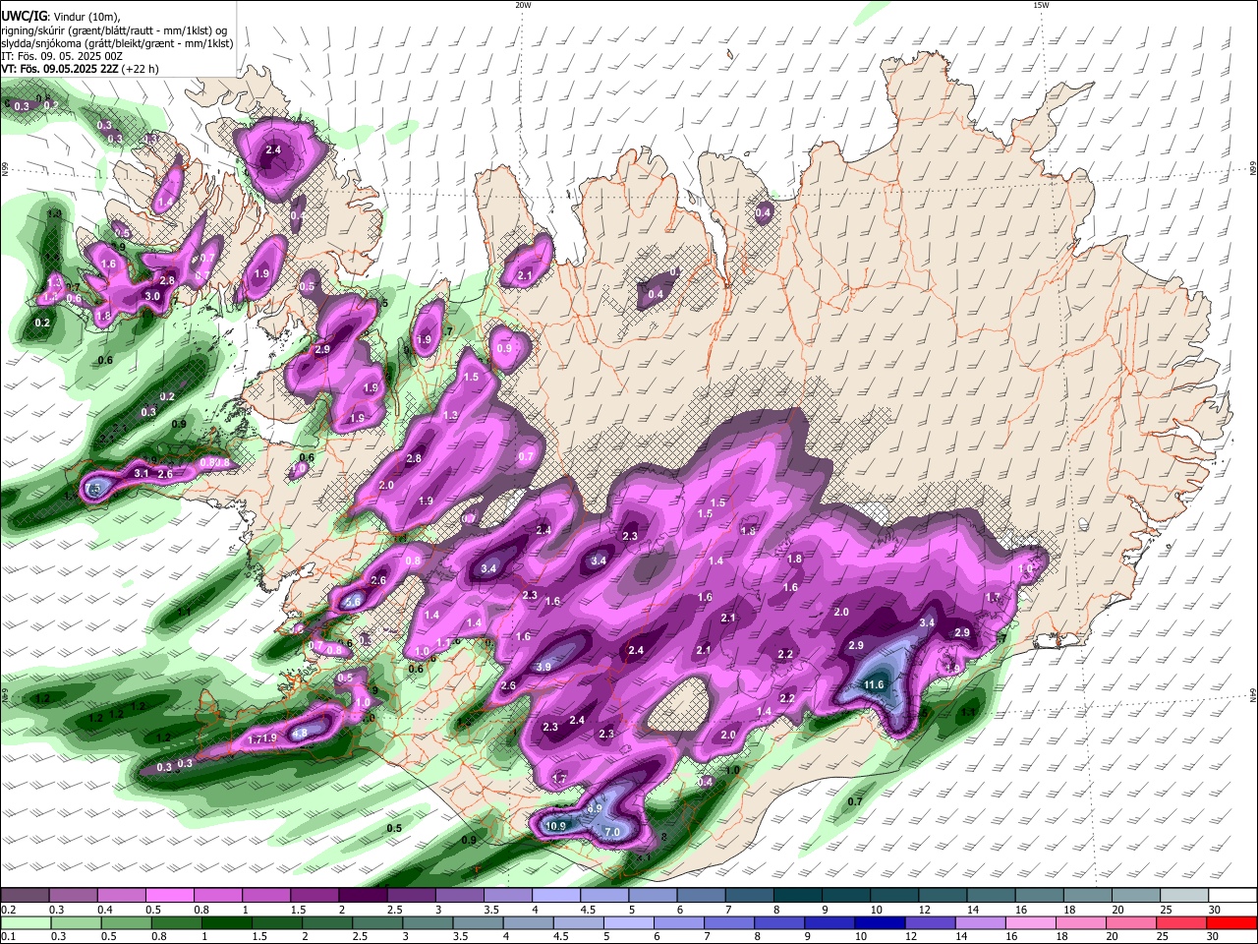Click the 5.6 precipitation value on the map
Viewport: 1258px width, 944px height.
[x=354, y=601]
